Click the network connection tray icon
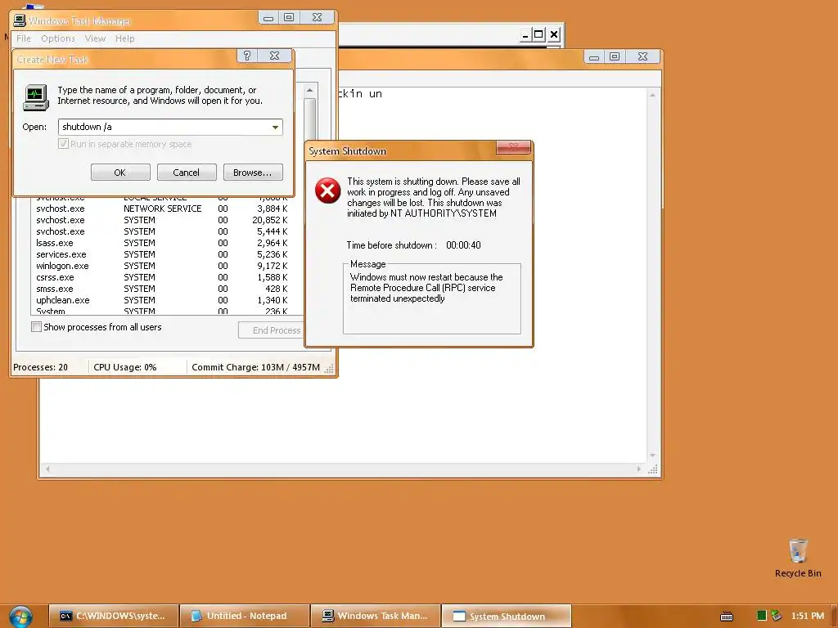The image size is (838, 628). 776,616
